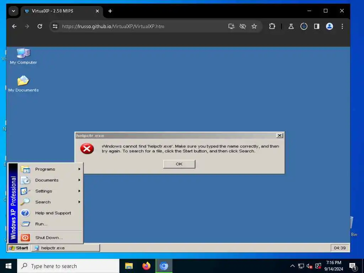Choose Shut Down... in the Start menu
364x273 pixels.
50,237
